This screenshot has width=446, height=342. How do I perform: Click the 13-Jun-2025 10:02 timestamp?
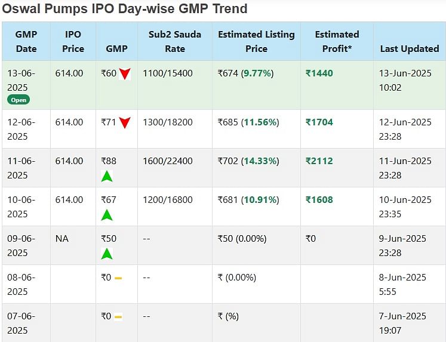pos(405,80)
